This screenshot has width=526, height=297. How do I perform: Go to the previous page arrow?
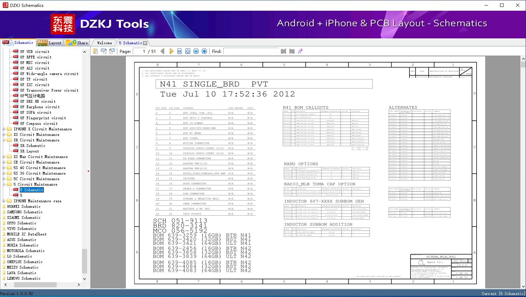point(163,51)
